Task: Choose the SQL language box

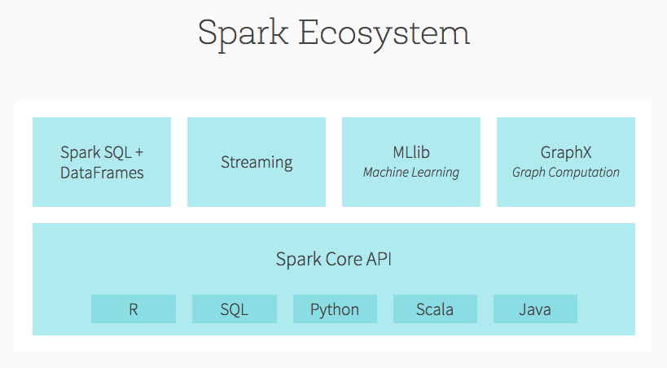Action: click(234, 309)
